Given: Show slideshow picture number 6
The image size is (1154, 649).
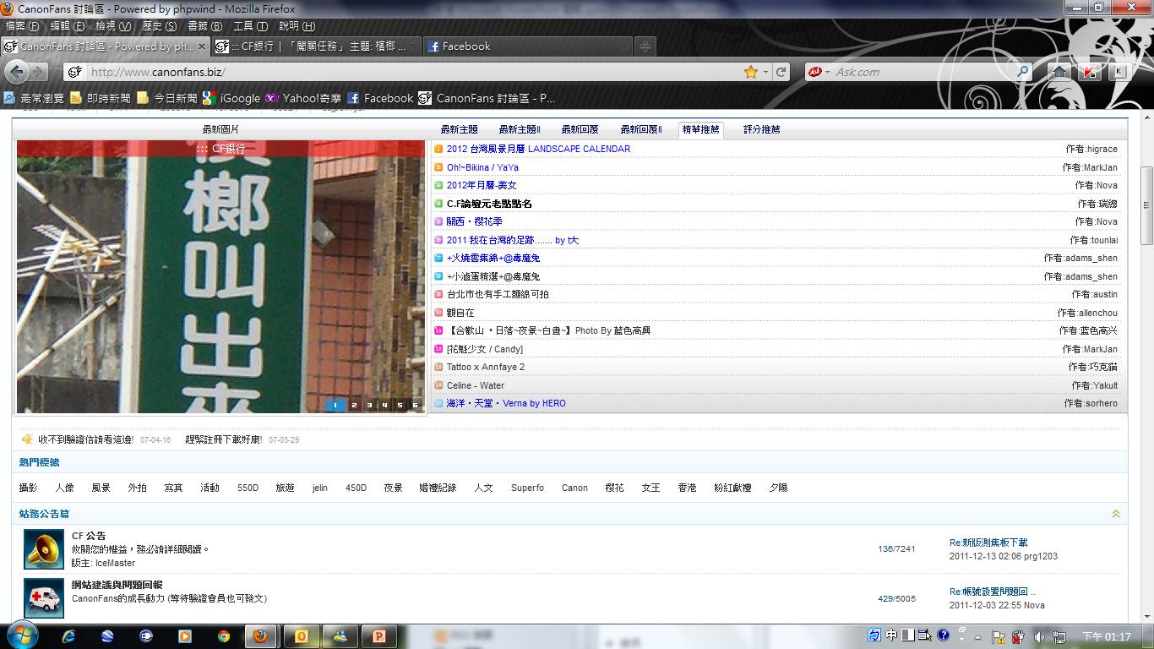Looking at the screenshot, I should pyautogui.click(x=415, y=406).
